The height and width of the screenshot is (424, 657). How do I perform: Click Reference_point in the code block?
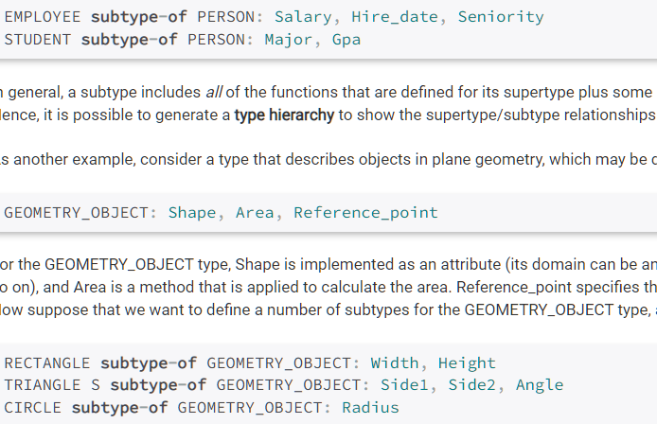click(365, 212)
